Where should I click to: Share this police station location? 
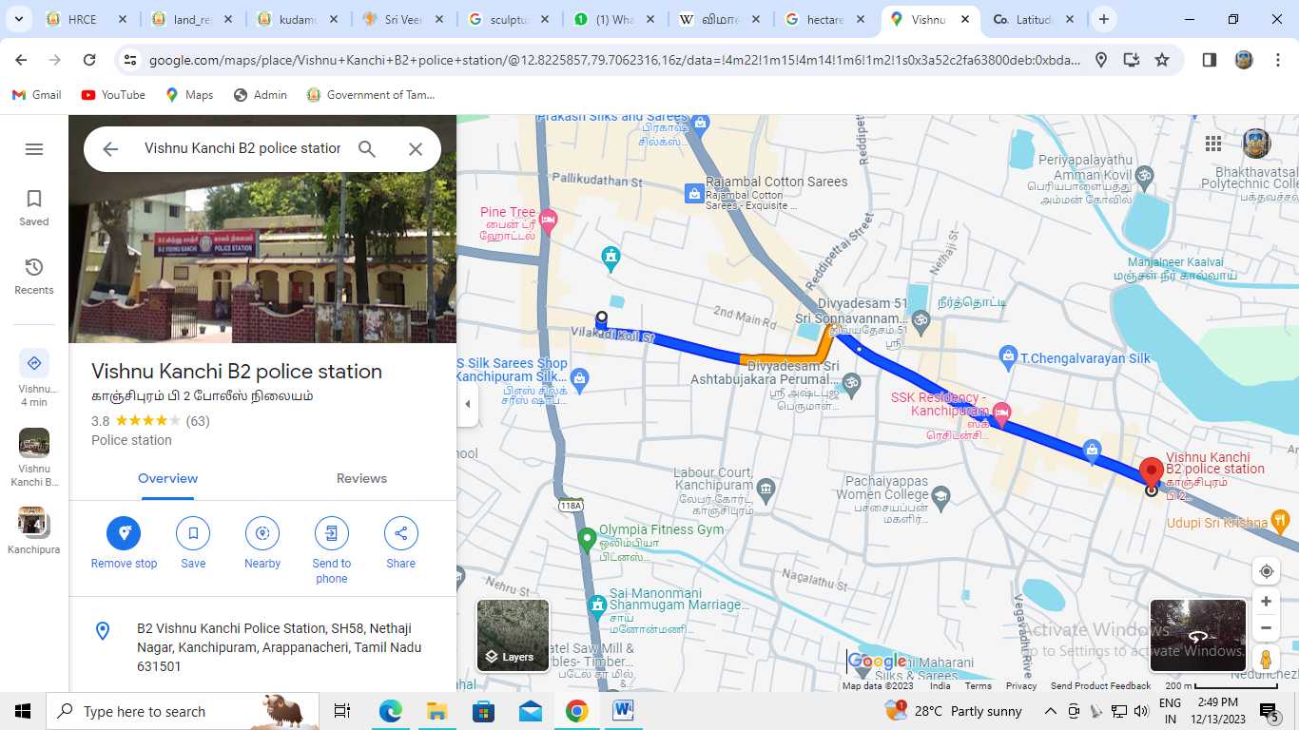click(x=400, y=533)
